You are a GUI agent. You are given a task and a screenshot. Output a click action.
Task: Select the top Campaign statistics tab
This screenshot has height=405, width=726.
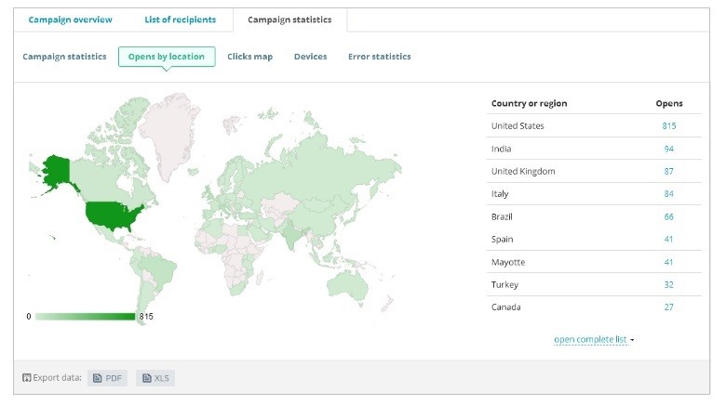[289, 20]
